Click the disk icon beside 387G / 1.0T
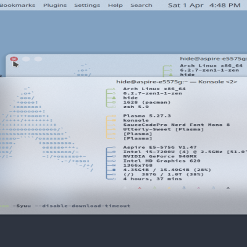Viewport: 247px width, 247px height. [114, 175]
